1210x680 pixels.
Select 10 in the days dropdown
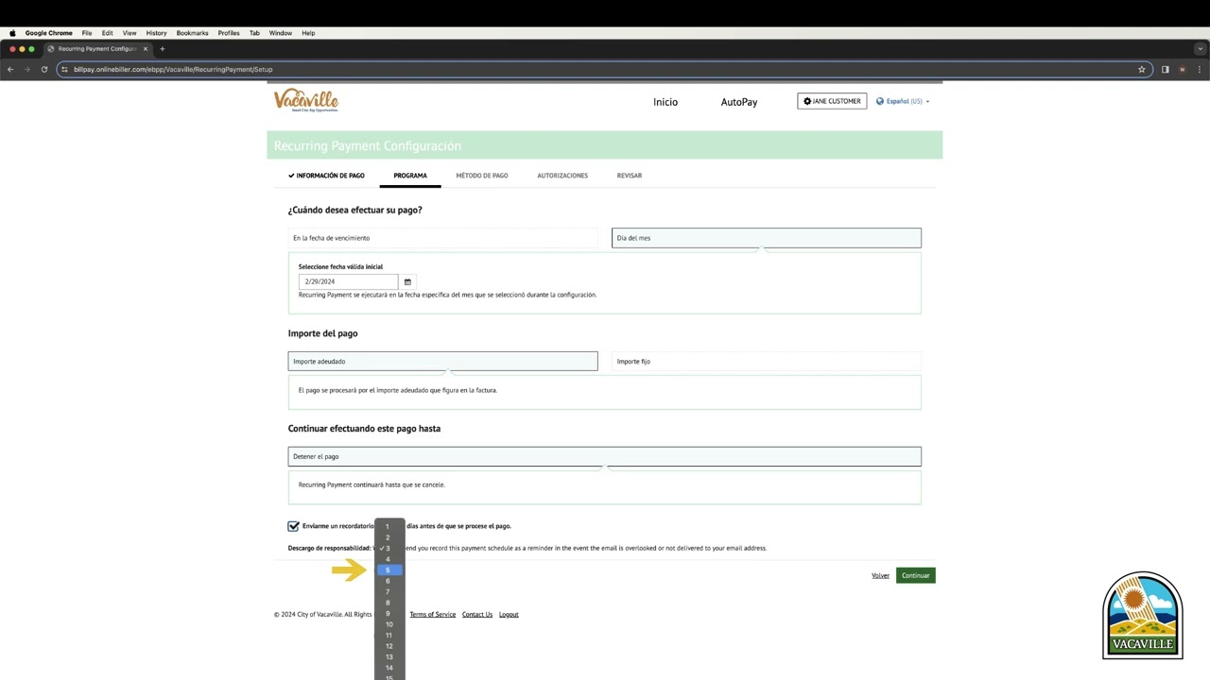pos(389,624)
